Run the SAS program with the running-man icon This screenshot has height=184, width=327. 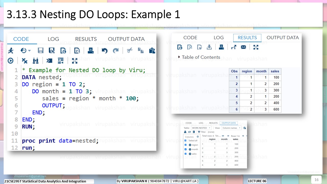pos(11,50)
